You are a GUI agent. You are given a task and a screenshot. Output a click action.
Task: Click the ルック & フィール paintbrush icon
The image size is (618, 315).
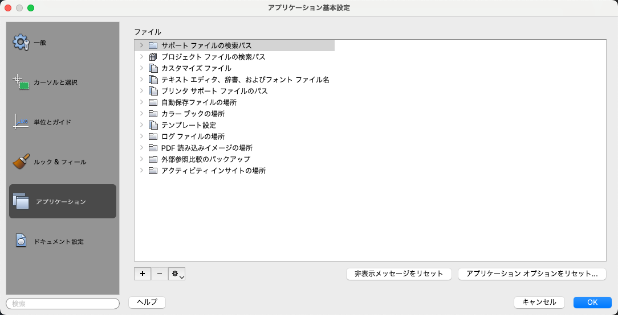coord(21,161)
